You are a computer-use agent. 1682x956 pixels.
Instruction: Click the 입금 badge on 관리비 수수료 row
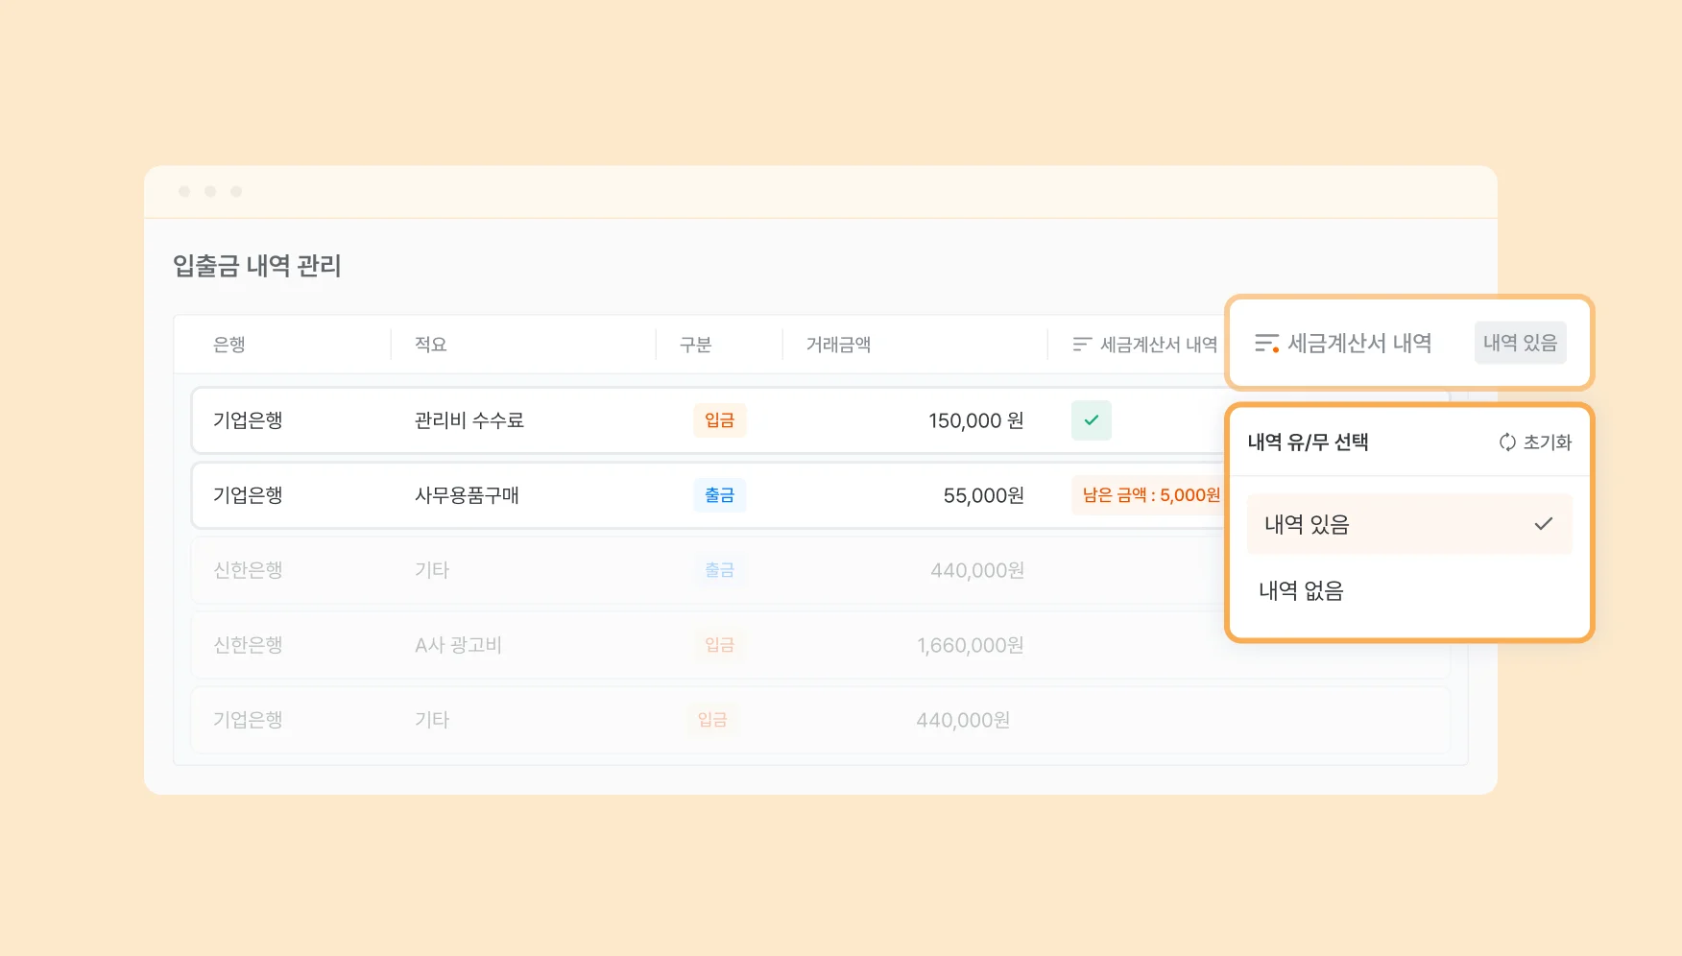point(719,420)
